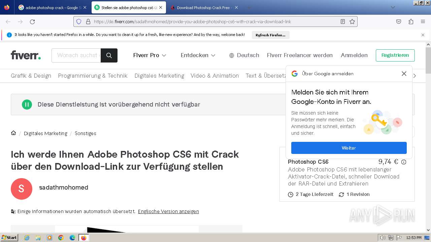The image size is (431, 242).
Task: Expand the Fiverr Pro dropdown
Action: click(150, 55)
